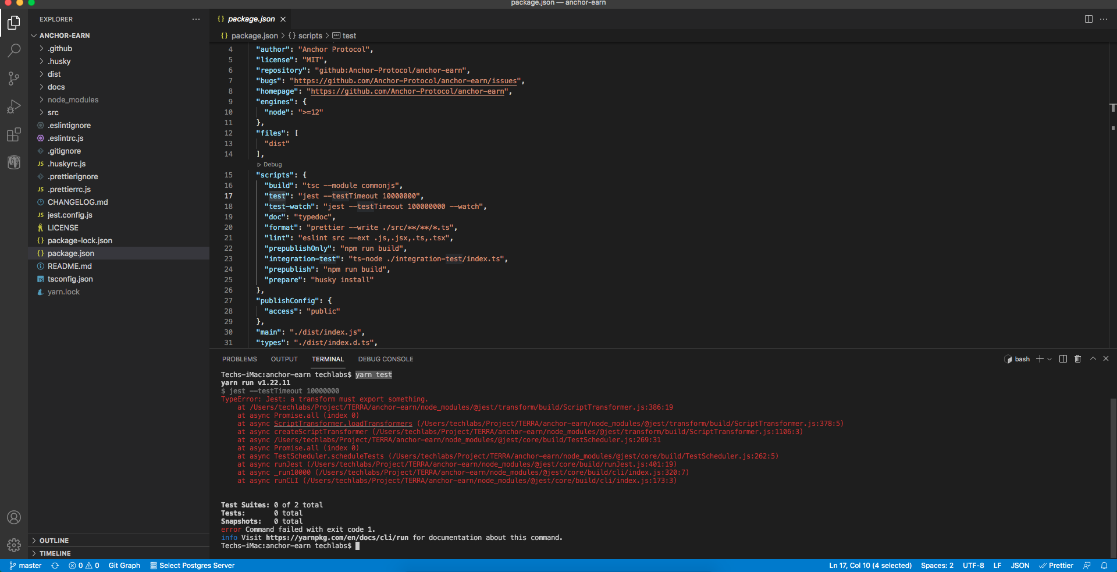Open the Source Control view icon
Image resolution: width=1117 pixels, height=572 pixels.
point(14,79)
